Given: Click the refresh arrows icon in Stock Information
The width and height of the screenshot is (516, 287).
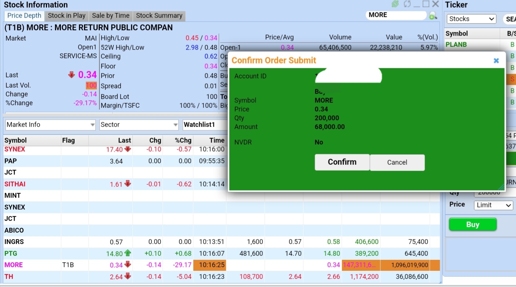Looking at the screenshot, I should click(407, 4).
